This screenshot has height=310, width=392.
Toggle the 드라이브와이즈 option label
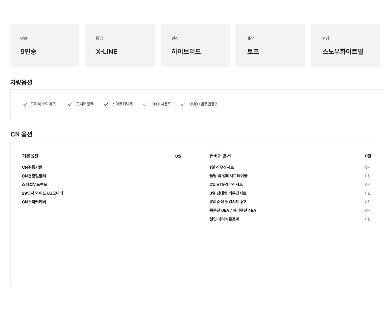click(43, 104)
